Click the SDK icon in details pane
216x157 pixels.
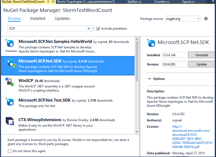(x=151, y=43)
